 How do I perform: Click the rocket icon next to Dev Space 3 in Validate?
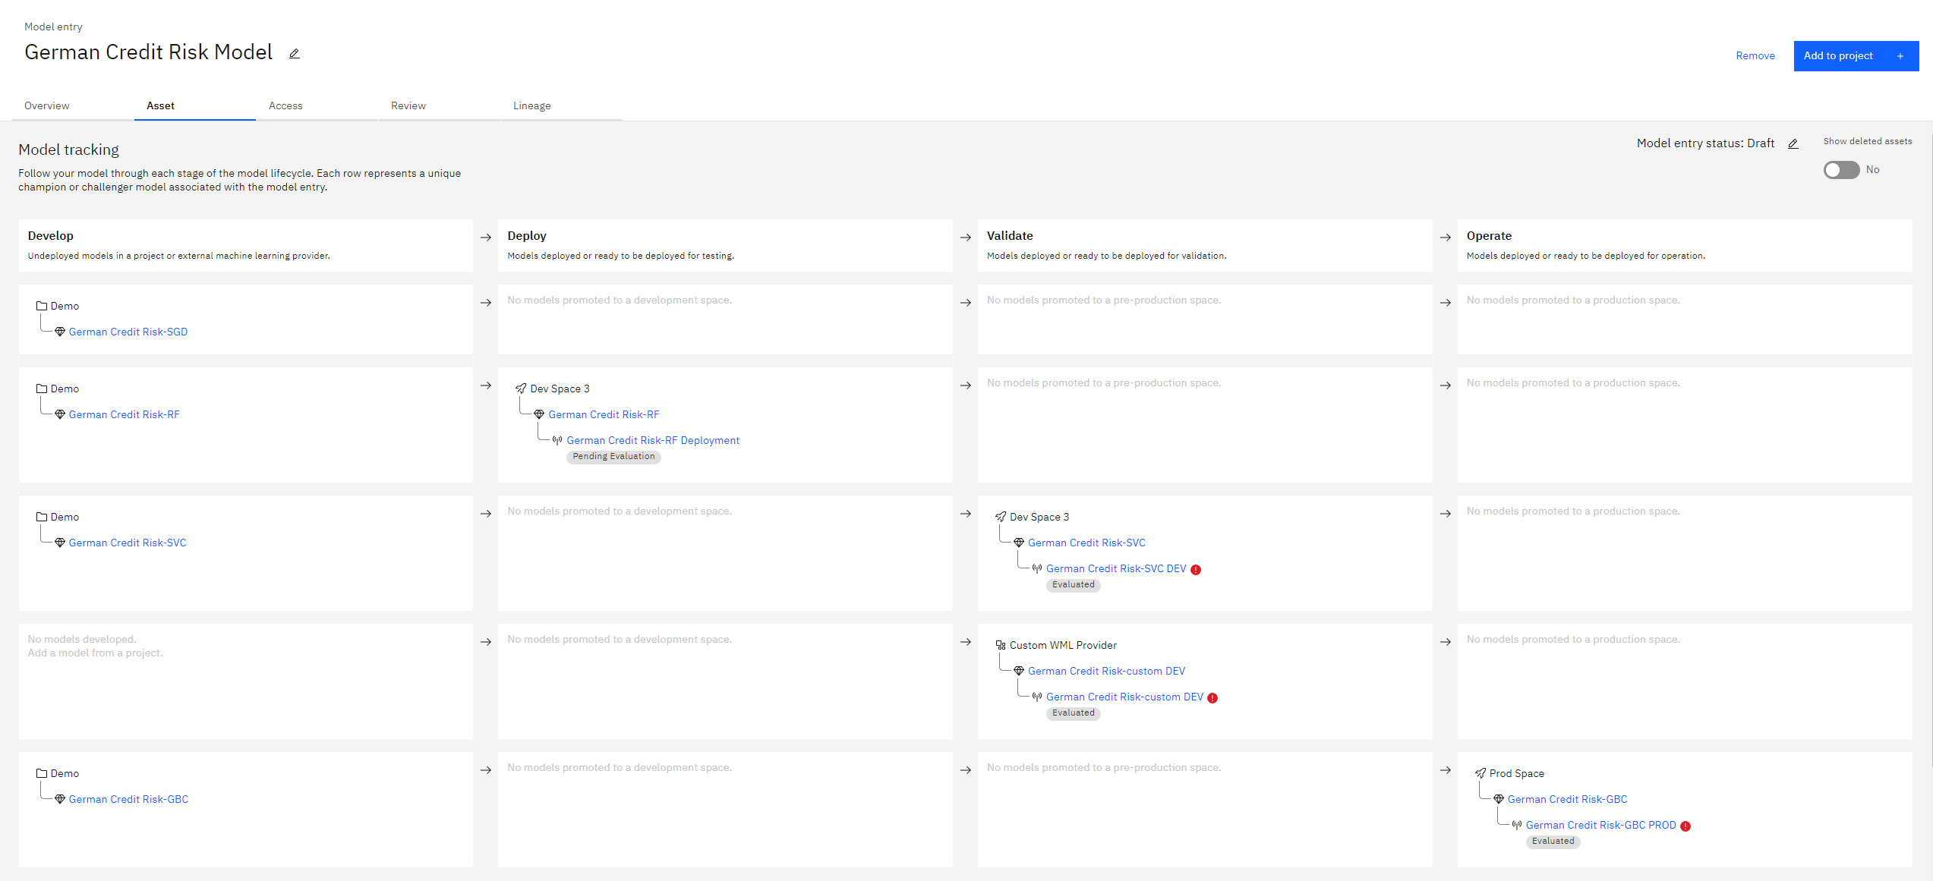(1001, 518)
